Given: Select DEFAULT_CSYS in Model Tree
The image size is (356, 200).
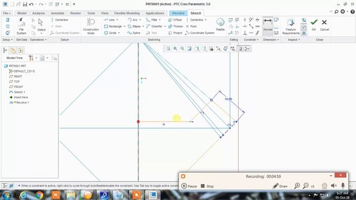Looking at the screenshot, I should (x=22, y=71).
